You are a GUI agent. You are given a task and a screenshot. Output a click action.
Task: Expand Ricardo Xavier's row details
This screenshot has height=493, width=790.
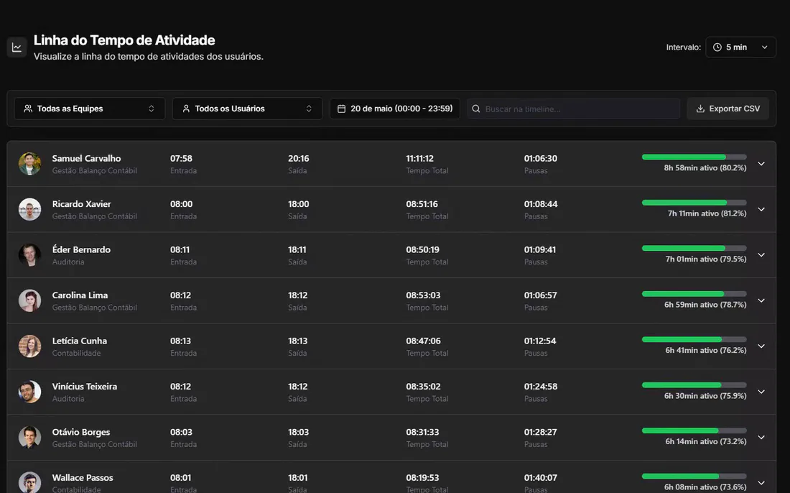click(x=761, y=209)
